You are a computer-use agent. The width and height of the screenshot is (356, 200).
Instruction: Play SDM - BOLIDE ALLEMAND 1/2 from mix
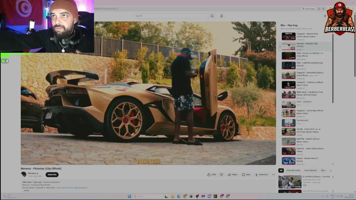[305, 56]
